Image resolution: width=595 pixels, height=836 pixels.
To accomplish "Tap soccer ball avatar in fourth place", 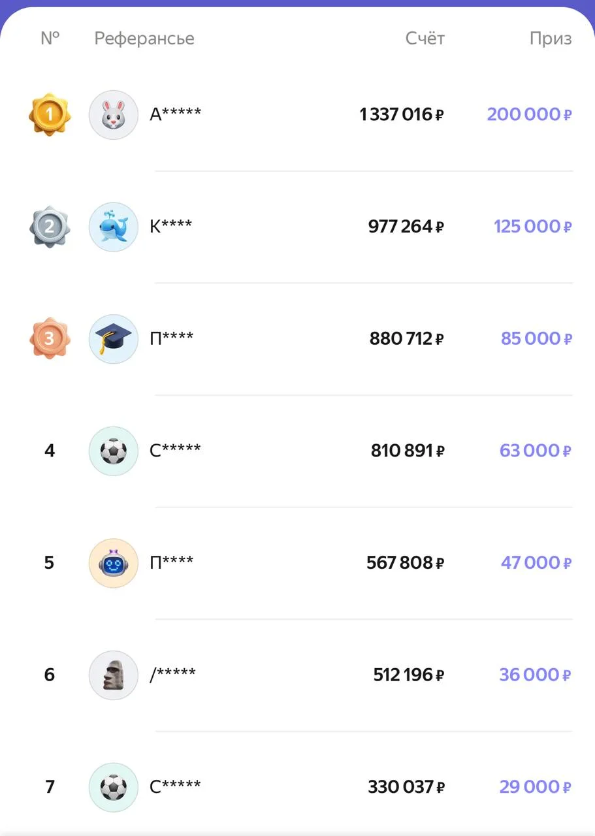I will [x=114, y=451].
